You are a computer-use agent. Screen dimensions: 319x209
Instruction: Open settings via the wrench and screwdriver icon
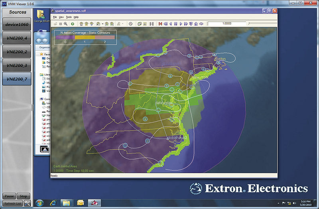tap(27, 203)
